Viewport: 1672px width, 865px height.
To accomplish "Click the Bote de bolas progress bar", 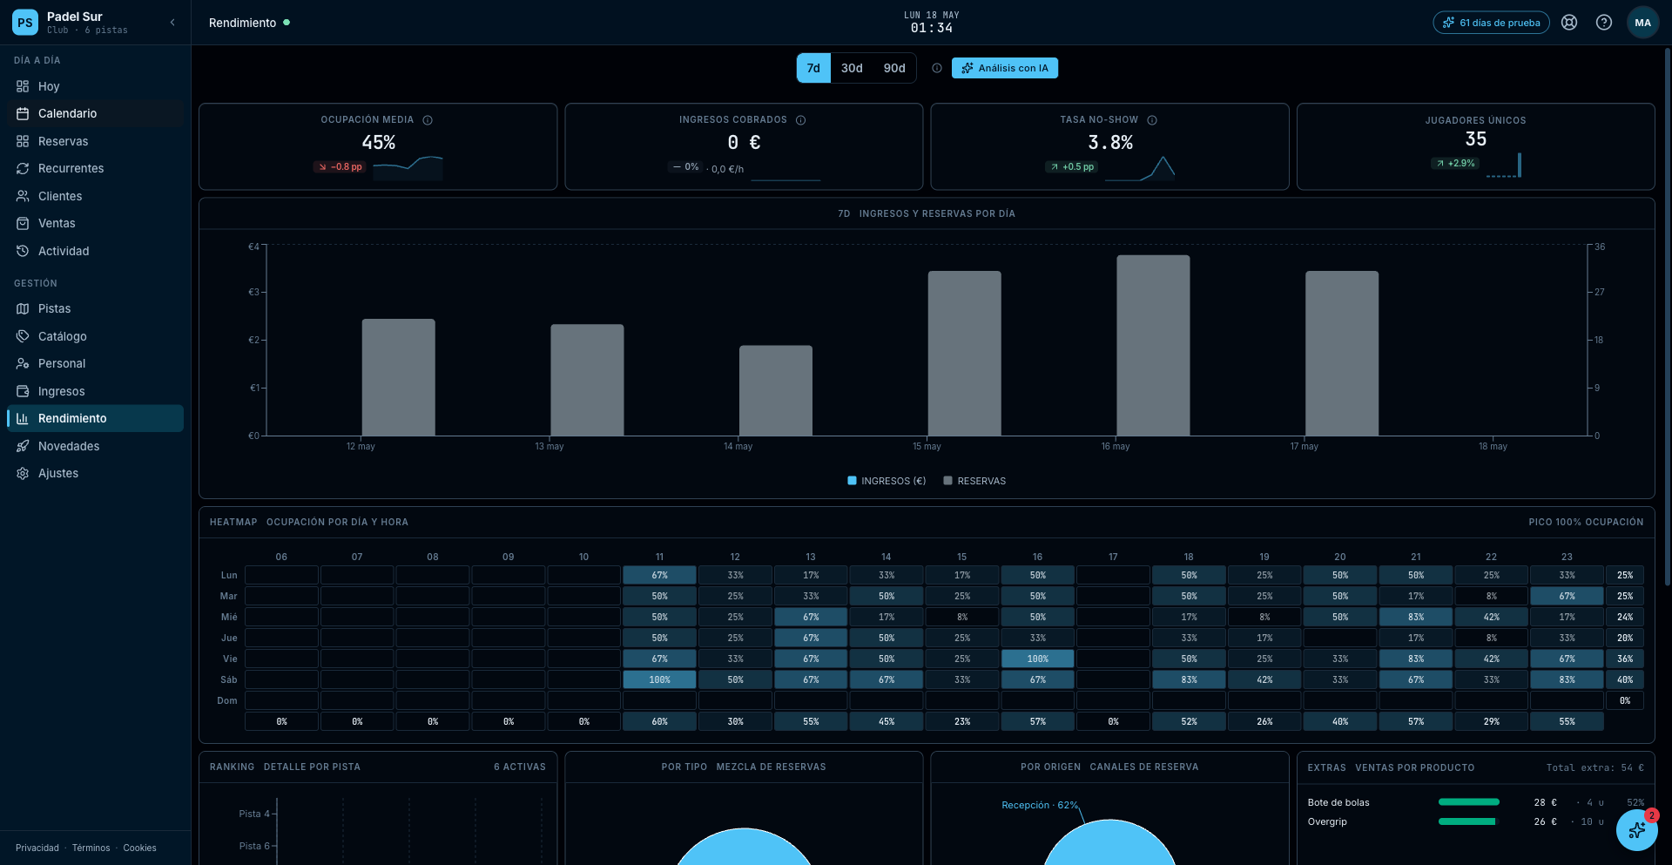I will click(x=1468, y=802).
